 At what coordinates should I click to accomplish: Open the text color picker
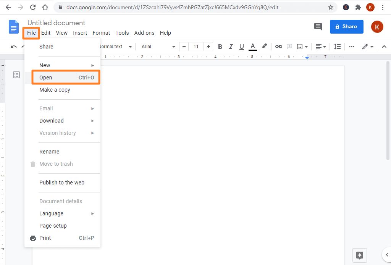click(252, 47)
